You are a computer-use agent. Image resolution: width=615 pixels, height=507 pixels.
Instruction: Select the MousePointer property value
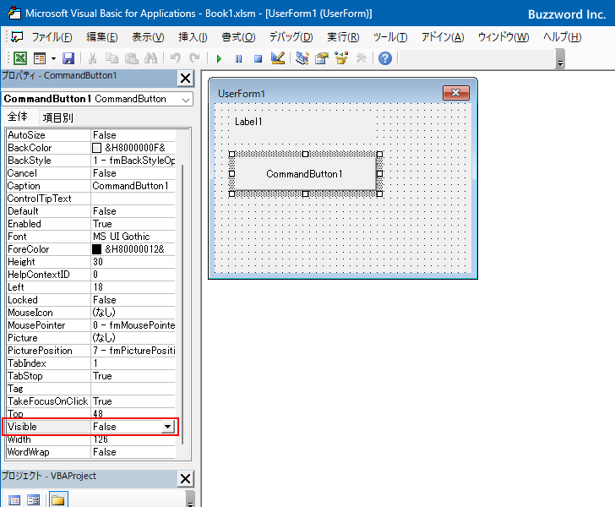133,325
